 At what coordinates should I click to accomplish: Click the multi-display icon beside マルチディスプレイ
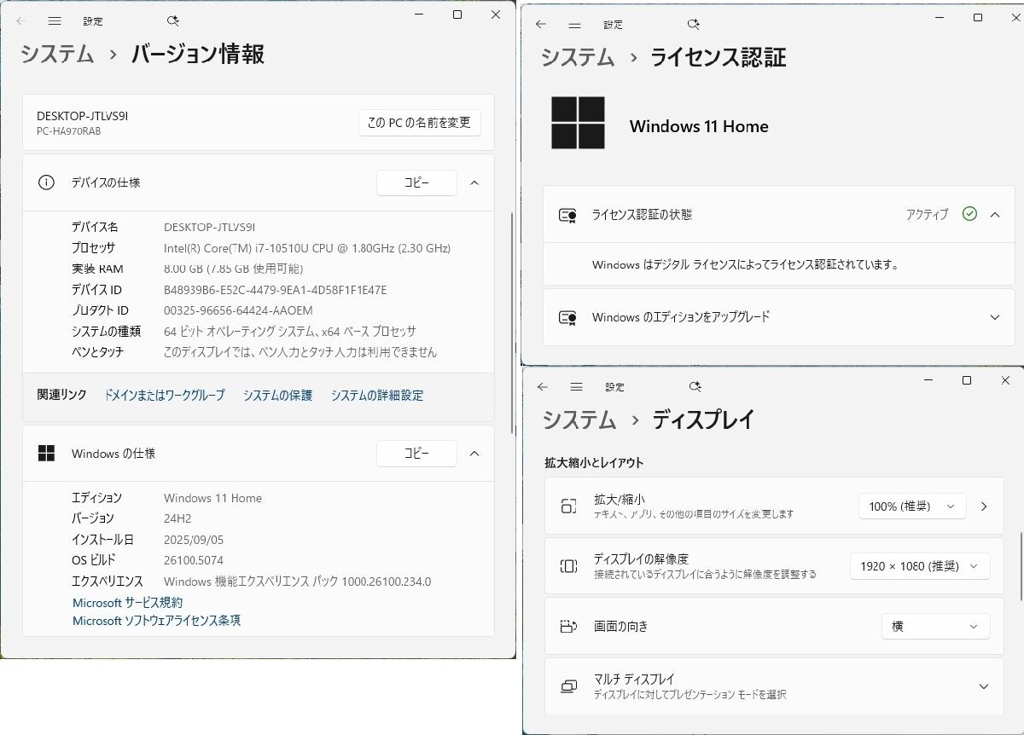[568, 686]
